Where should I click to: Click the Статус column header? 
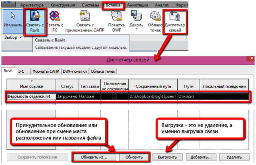click(x=67, y=85)
